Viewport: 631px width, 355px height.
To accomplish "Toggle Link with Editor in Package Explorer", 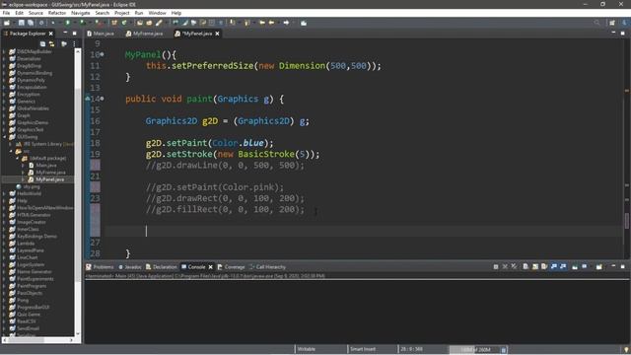I will pos(52,43).
